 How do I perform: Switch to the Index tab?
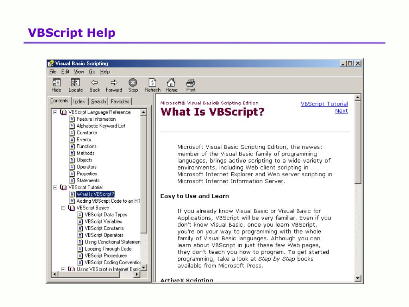coord(79,102)
